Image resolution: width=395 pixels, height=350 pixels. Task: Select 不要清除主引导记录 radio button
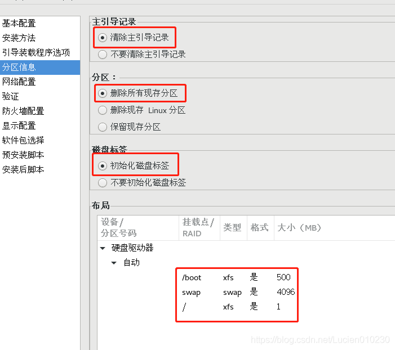[103, 55]
